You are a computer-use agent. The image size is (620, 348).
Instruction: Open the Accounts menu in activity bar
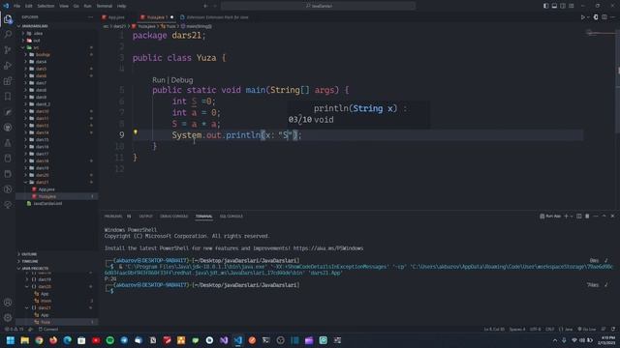8,303
